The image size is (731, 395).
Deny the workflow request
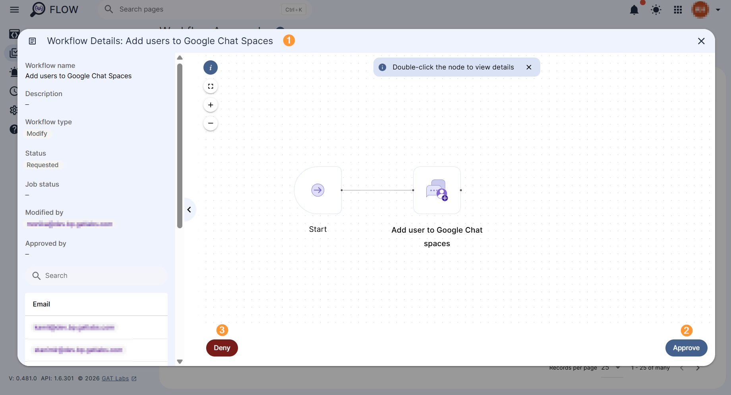[x=222, y=348]
